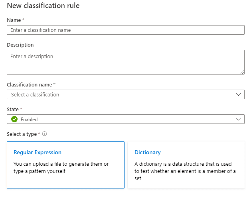The height and width of the screenshot is (204, 249).
Task: Click the State field label
Action: coord(14,109)
